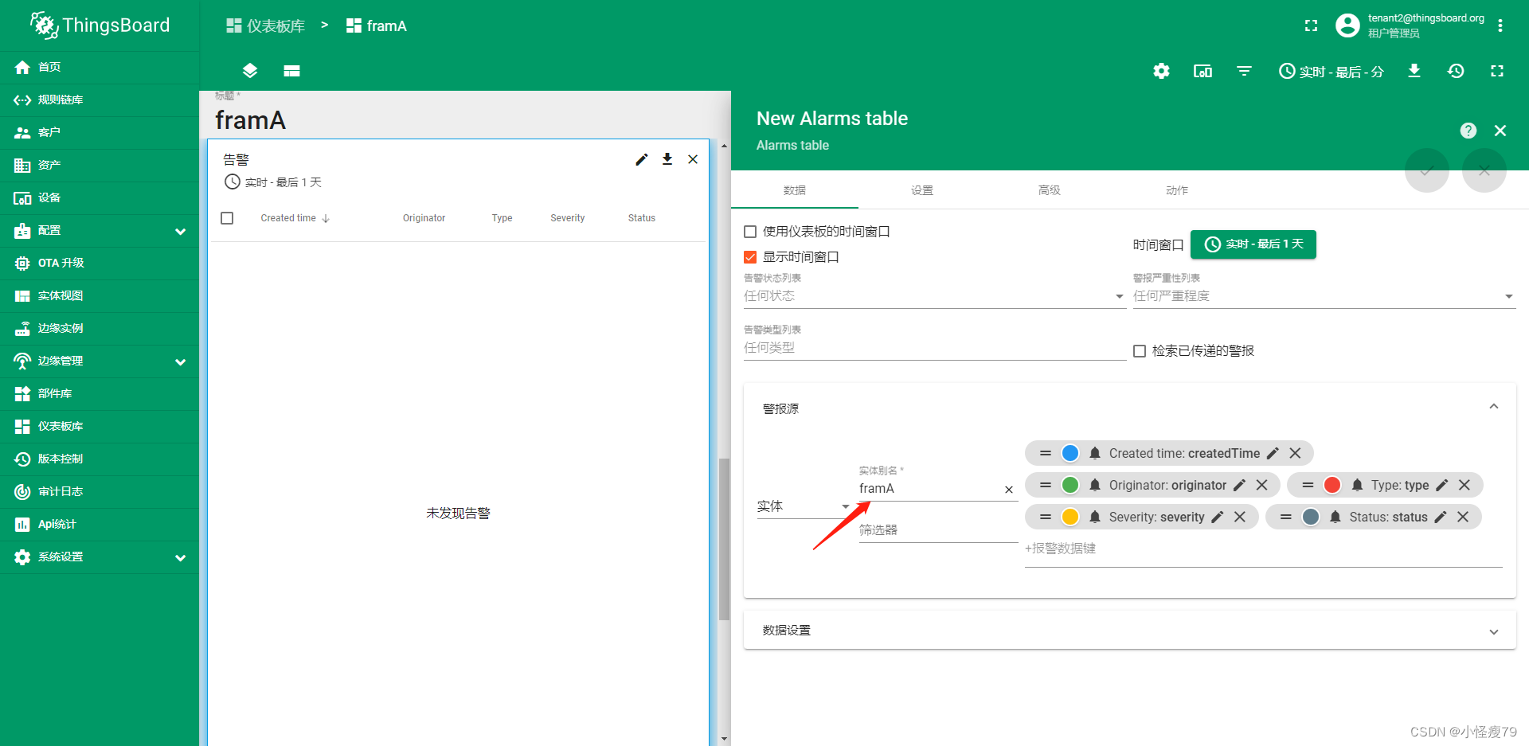Click blue color swatch of Created time
The height and width of the screenshot is (746, 1529).
1070,453
